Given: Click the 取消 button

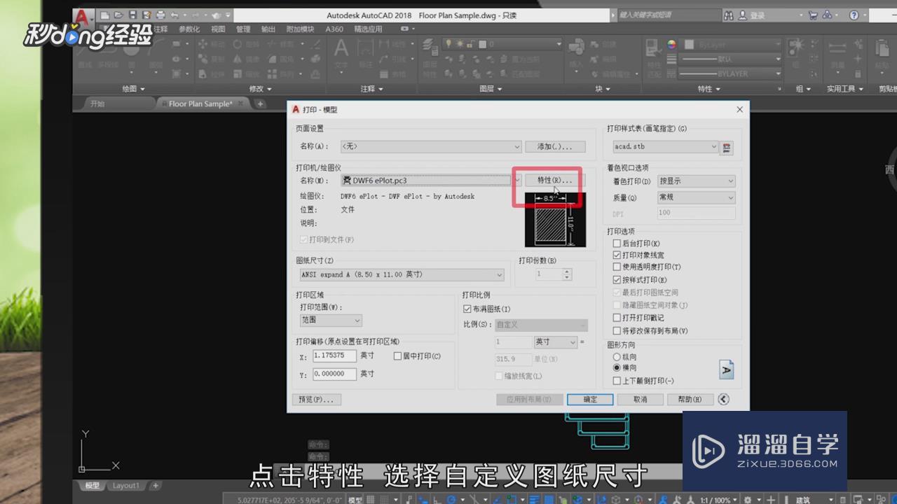Looking at the screenshot, I should 640,400.
